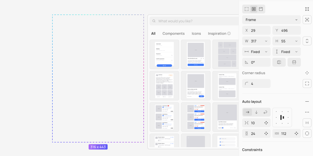Click the collapse panel arrows icon
The height and width of the screenshot is (156, 313).
(307, 9)
